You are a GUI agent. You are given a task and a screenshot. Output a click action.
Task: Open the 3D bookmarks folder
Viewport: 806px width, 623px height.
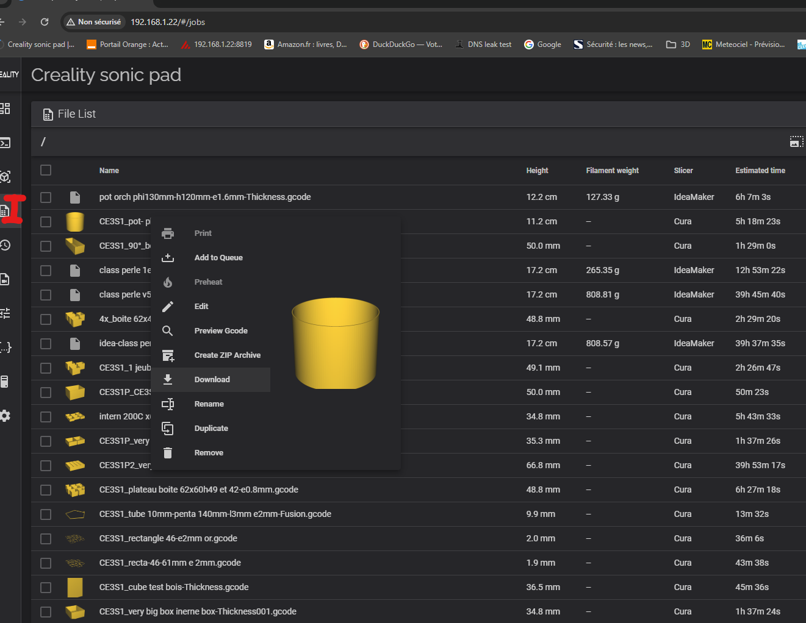tap(678, 44)
